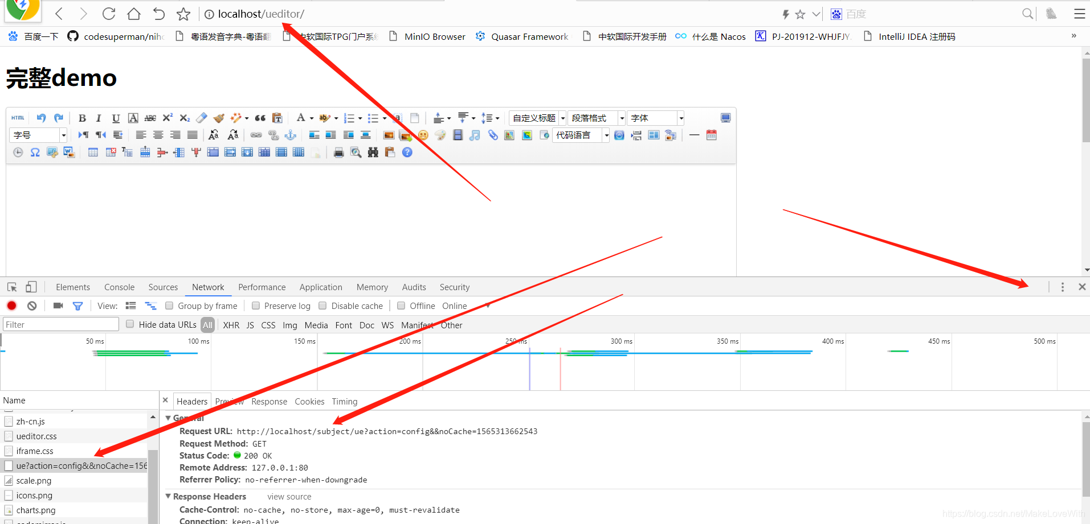Toggle device toolbar in DevTools

click(31, 287)
